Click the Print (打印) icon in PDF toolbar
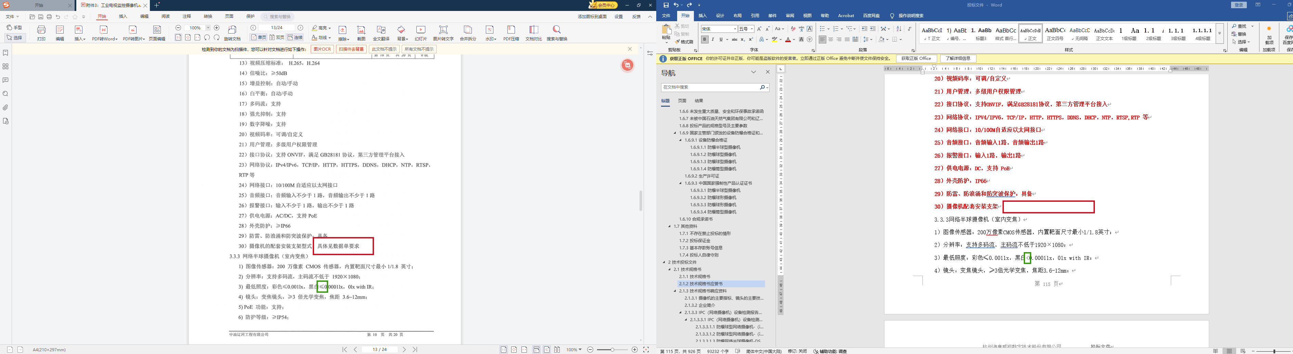Image resolution: width=1293 pixels, height=354 pixels. [x=42, y=33]
